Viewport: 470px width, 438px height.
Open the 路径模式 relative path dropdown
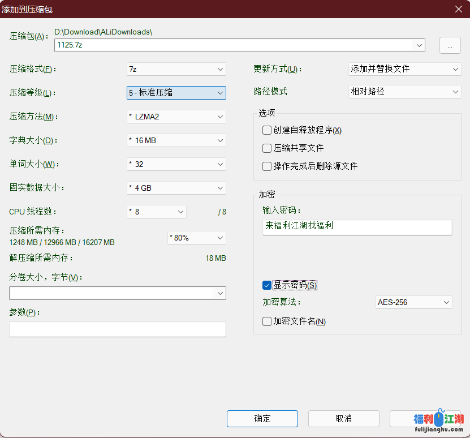[x=405, y=92]
